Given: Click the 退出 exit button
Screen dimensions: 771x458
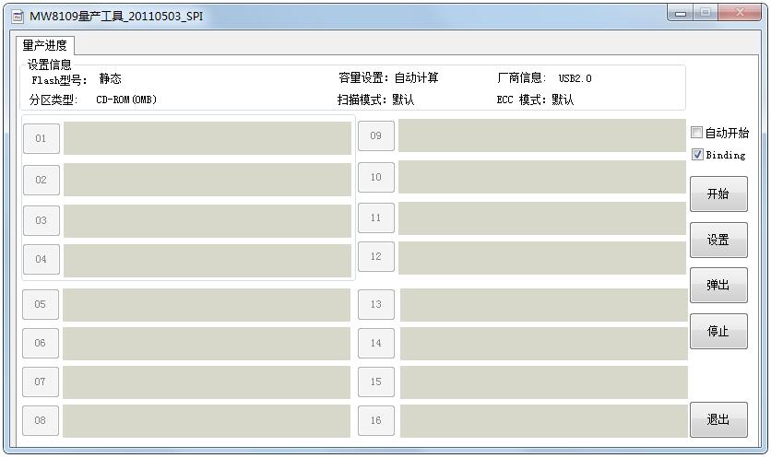Looking at the screenshot, I should coord(718,419).
